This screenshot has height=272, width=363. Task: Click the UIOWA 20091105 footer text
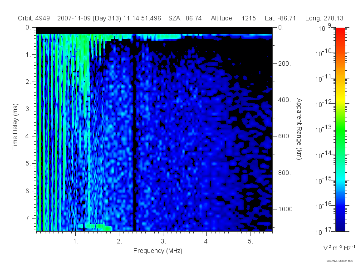pos(339,261)
